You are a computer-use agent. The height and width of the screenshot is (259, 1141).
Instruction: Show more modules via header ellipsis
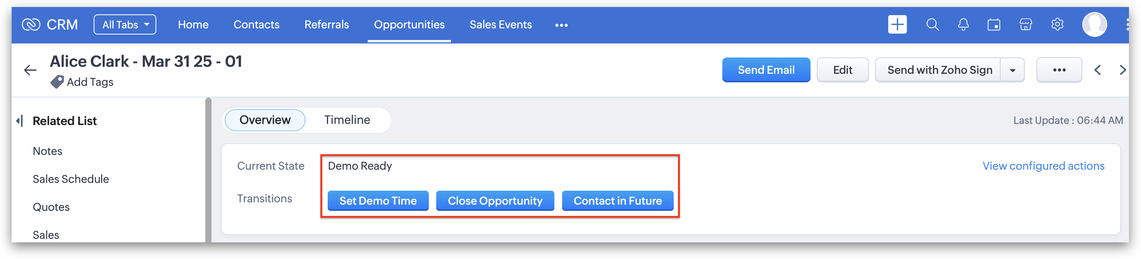(561, 25)
